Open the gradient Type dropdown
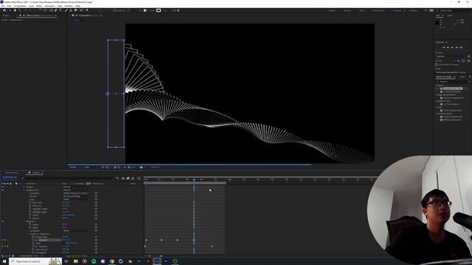The height and width of the screenshot is (265, 472). 76,199
